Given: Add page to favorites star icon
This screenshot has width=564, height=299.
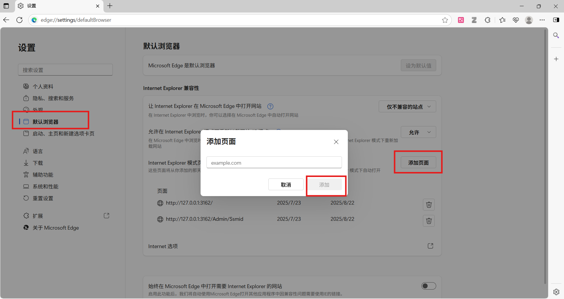Looking at the screenshot, I should pyautogui.click(x=445, y=20).
